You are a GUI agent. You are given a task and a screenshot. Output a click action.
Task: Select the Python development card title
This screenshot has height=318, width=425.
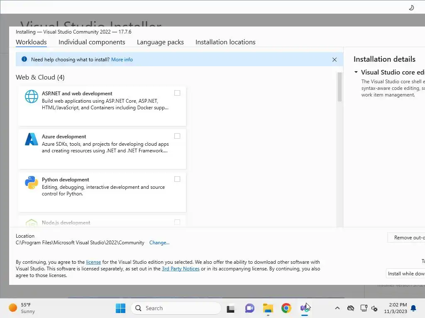click(65, 180)
